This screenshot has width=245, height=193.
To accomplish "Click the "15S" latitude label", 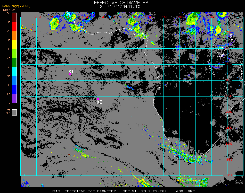I will 229,96.
